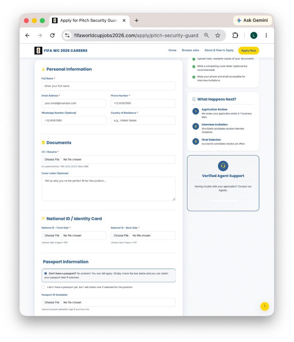Click the zoom magnifier icon in address bar
Screen dimensions: 294x342
pos(206,35)
